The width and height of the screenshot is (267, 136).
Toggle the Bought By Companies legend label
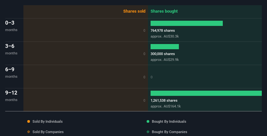click(x=169, y=132)
